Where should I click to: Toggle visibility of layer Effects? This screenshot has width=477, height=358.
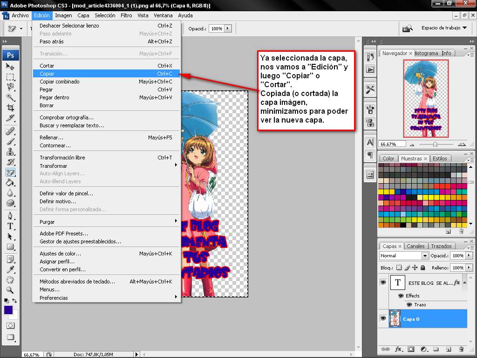[401, 296]
